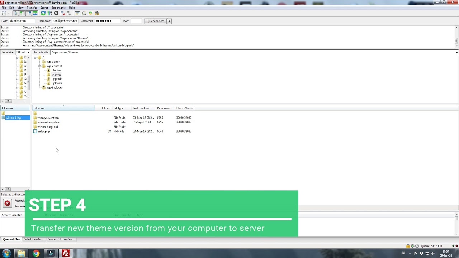Click the Quickconnect button

[x=155, y=21]
